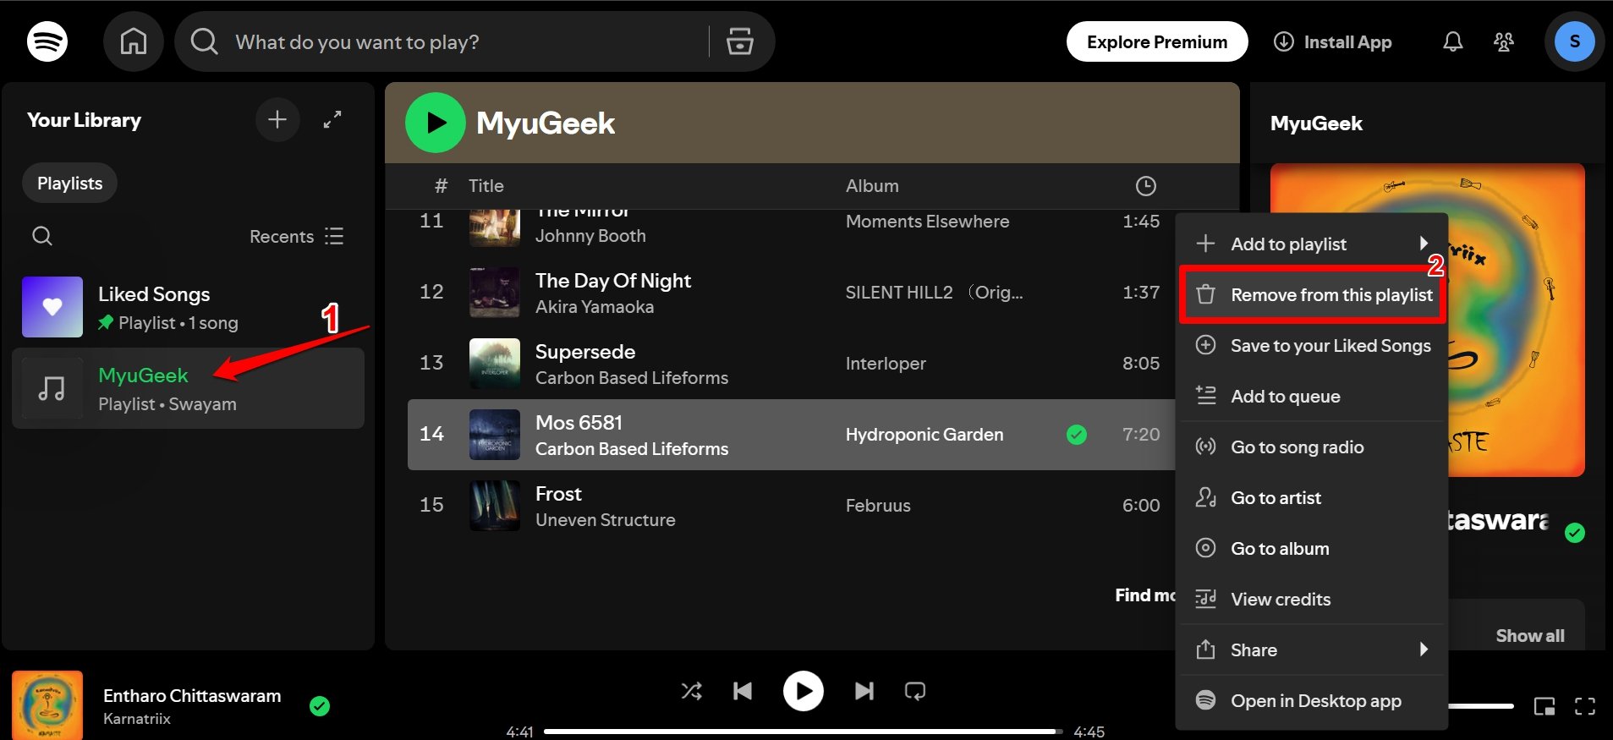Click Explore Premium button
The width and height of the screenshot is (1613, 740).
pos(1156,41)
